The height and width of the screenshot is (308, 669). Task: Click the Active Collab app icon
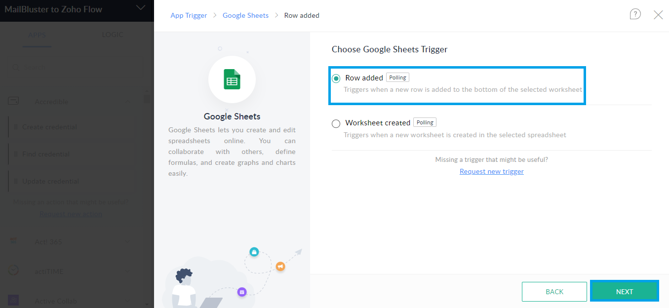tap(13, 300)
